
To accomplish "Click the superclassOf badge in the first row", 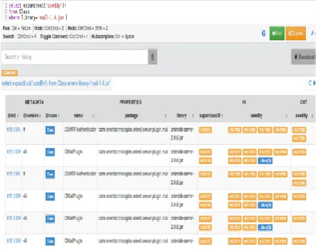I will click(206, 130).
